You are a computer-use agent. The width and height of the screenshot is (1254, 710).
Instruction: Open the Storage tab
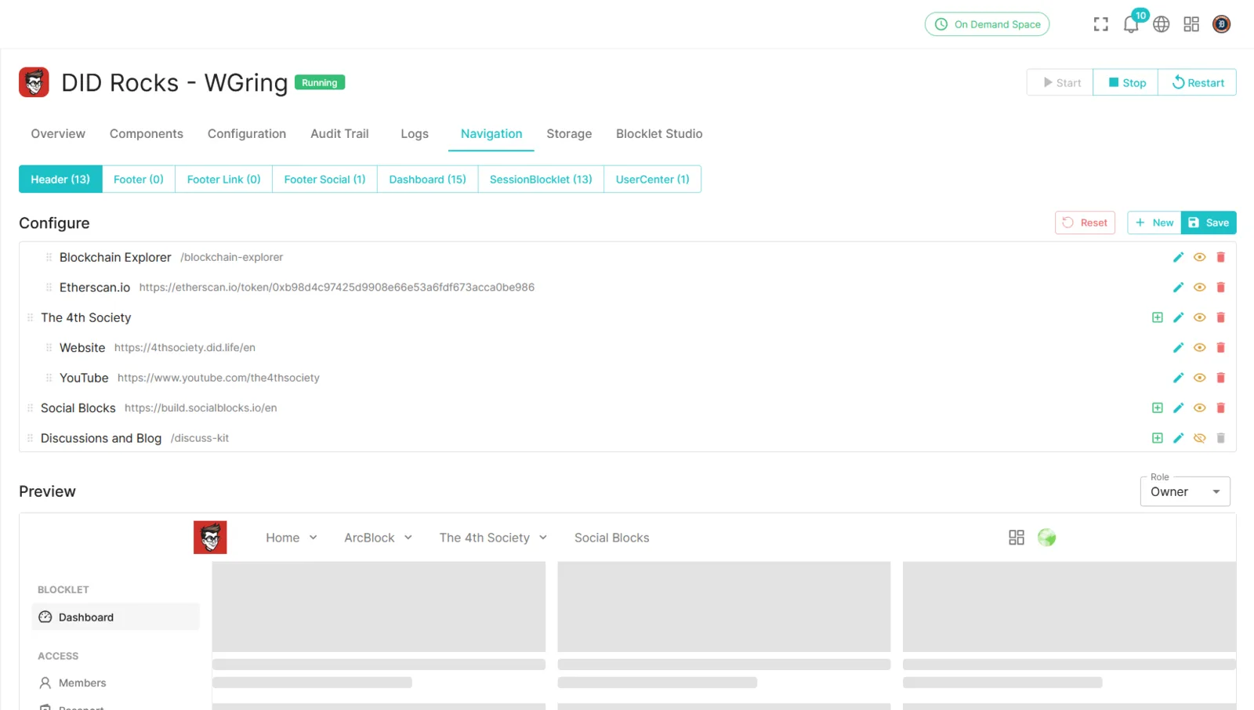[x=569, y=134]
